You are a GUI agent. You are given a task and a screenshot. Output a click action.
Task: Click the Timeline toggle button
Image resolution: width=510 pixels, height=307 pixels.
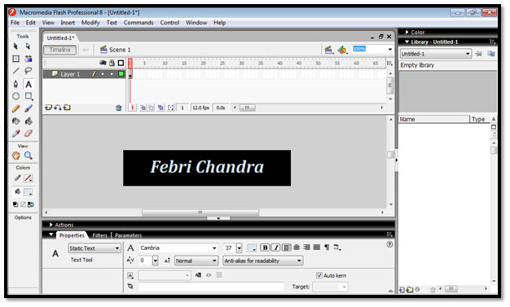click(x=59, y=50)
